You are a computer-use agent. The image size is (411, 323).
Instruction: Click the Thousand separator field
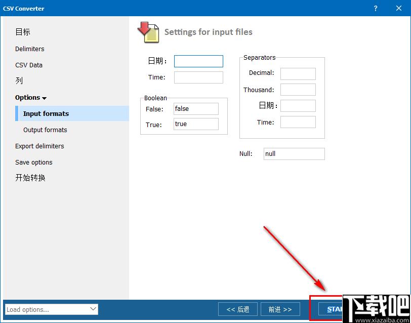(x=298, y=90)
